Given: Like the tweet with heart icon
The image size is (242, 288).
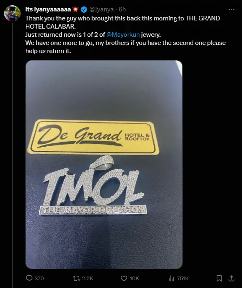Looking at the screenshot, I should (x=124, y=279).
